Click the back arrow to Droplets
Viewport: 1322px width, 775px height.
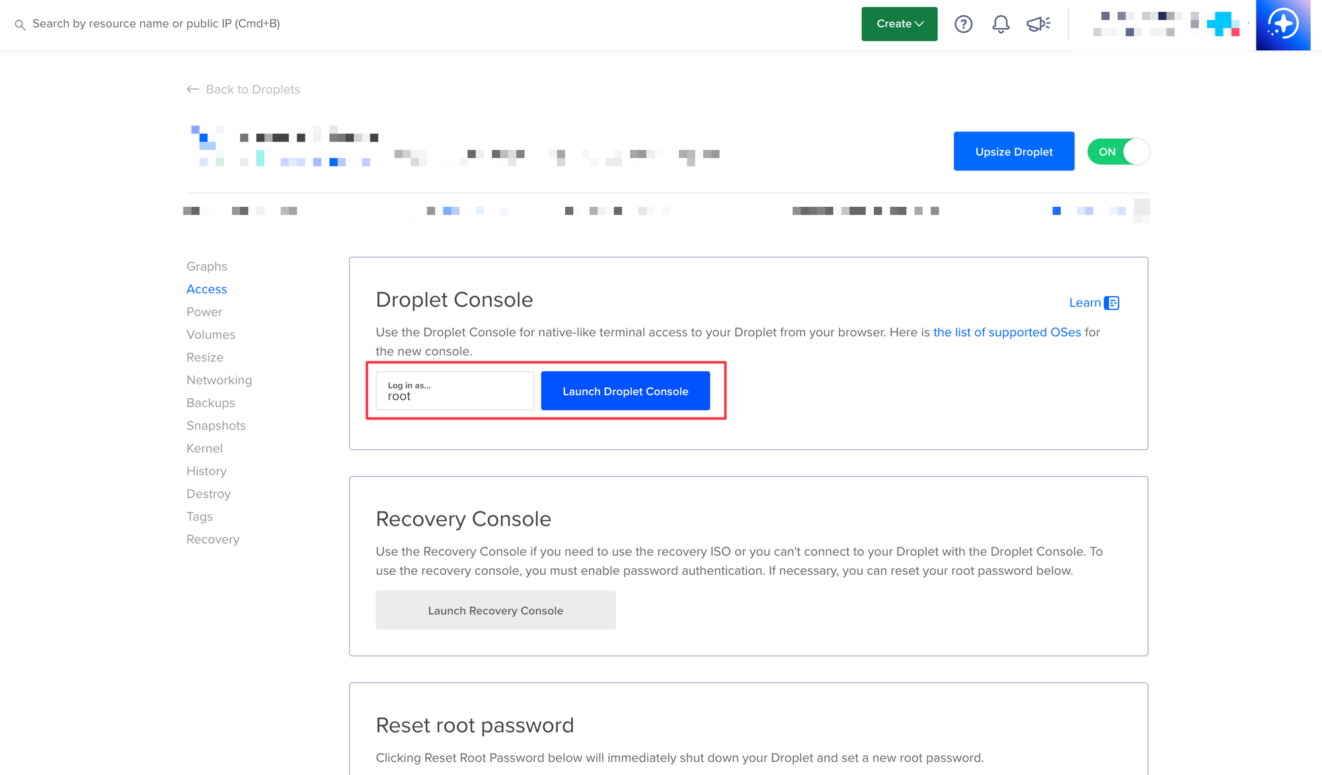point(192,89)
